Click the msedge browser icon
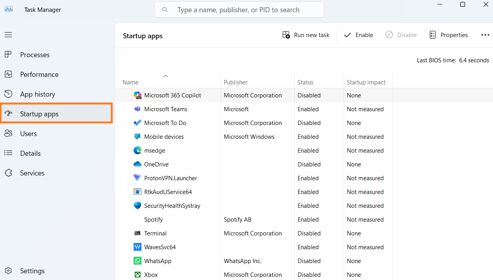The height and width of the screenshot is (280, 493). (138, 151)
